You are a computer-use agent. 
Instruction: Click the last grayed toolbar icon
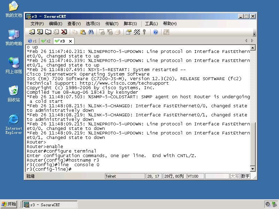166,32
